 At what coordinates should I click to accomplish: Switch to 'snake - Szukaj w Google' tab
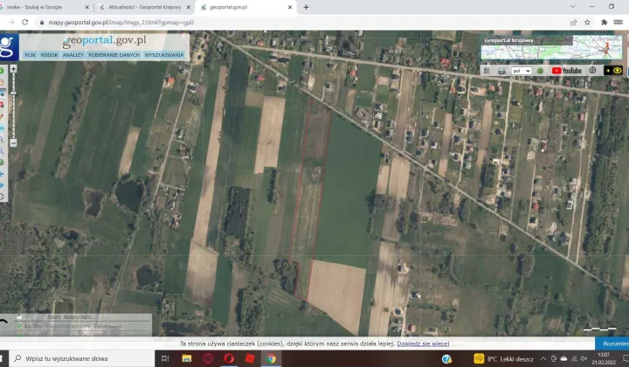(45, 7)
